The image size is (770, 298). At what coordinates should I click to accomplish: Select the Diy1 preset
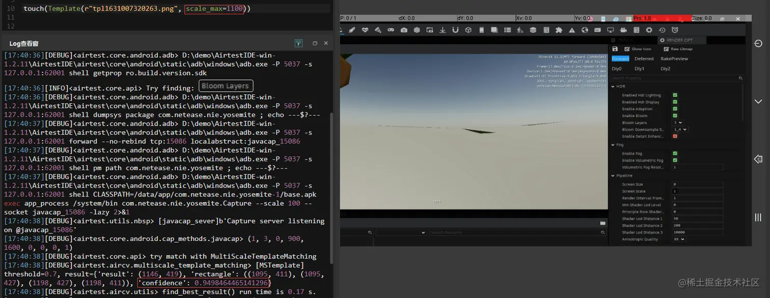coord(640,68)
